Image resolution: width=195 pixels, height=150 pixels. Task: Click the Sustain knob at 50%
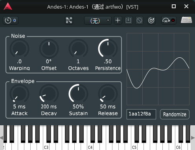[x=78, y=94]
